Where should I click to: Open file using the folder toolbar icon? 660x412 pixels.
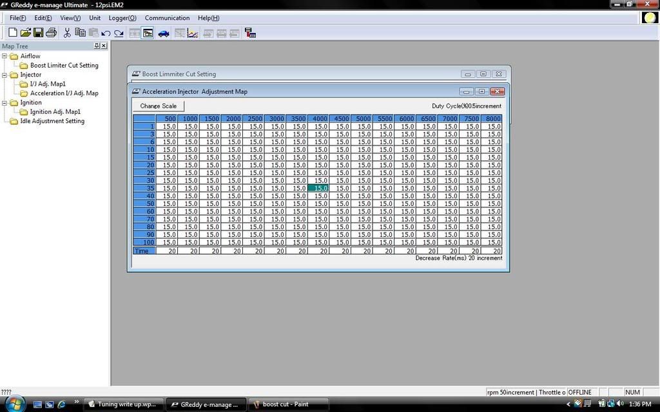tap(26, 33)
